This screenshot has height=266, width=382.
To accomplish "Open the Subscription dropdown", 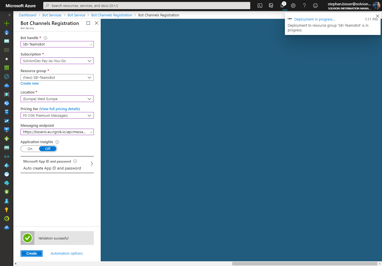I will [x=57, y=61].
